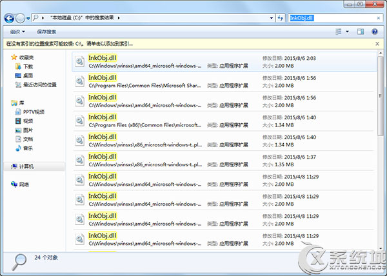Expand the address bar history dropdown
387x276 pixels.
point(272,18)
